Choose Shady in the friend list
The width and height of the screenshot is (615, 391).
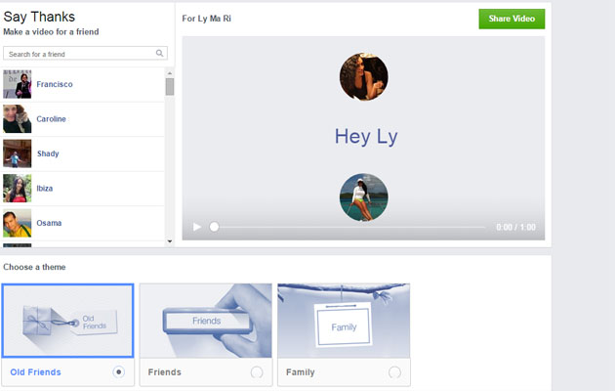82,153
